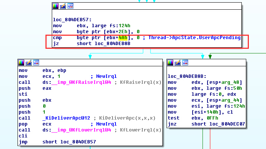Select the loc_804DEB57: label
The image size is (266, 149).
click(72, 20)
